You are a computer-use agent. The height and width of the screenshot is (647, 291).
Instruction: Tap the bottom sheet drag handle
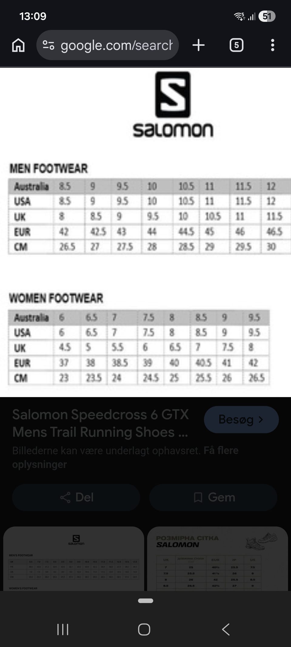coord(145,601)
